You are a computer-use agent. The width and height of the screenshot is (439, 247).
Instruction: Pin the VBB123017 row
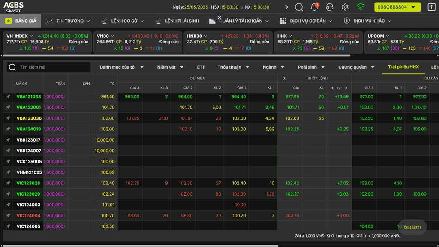(x=8, y=140)
